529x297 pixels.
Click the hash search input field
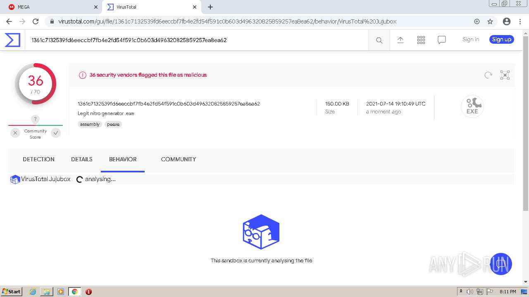pyautogui.click(x=197, y=40)
